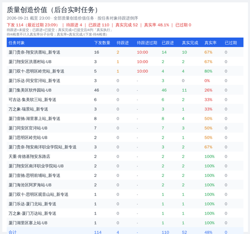Screen dimensions: 250x234
Task: Click the subtitle line starting with 2026-09-21
Action: 72,18
